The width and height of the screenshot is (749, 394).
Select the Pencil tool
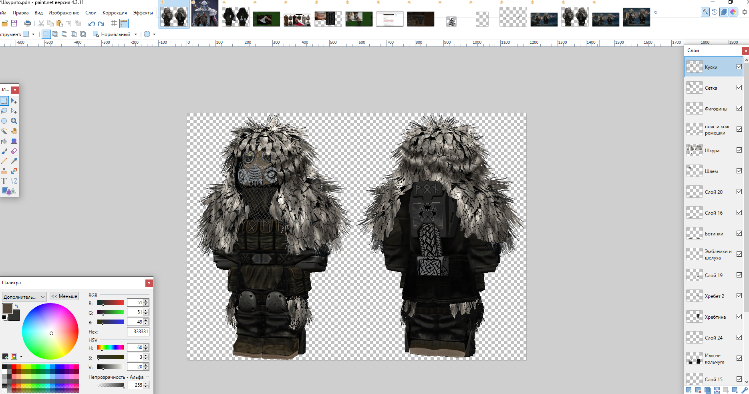click(4, 161)
